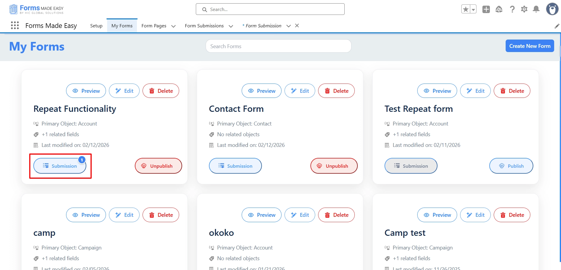Open the notifications bell
This screenshot has height=270, width=561.
pyautogui.click(x=536, y=10)
